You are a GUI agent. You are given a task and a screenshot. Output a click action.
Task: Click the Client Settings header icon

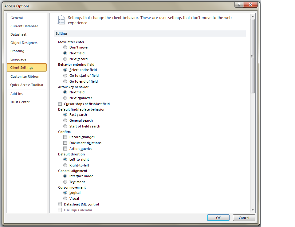pos(61,20)
